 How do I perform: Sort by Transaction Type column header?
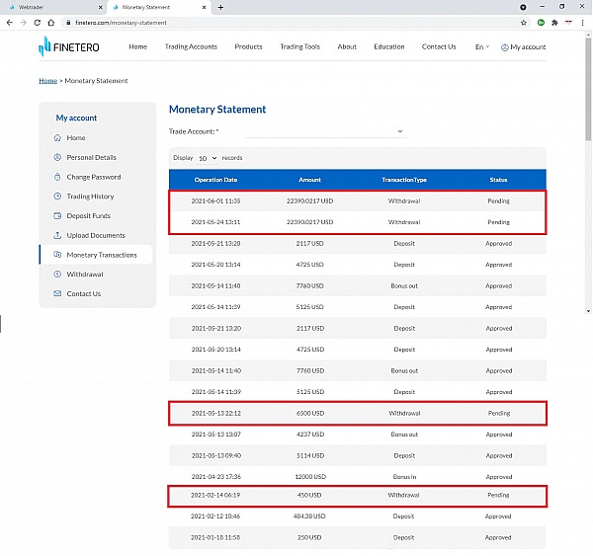click(x=404, y=180)
